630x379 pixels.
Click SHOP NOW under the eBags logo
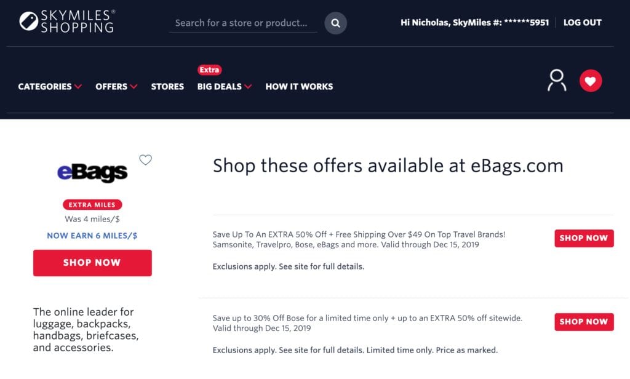[x=92, y=263]
